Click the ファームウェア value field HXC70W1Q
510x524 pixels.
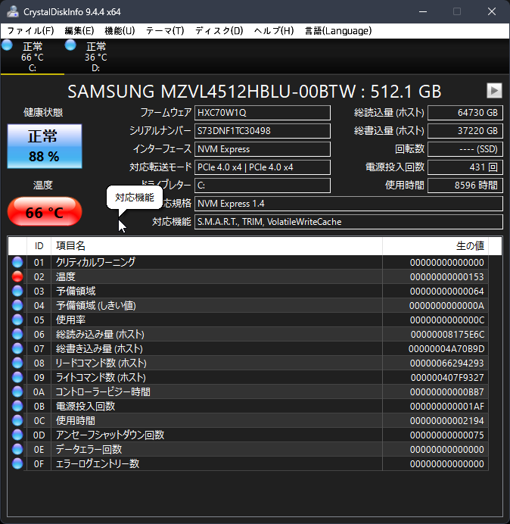tap(262, 113)
